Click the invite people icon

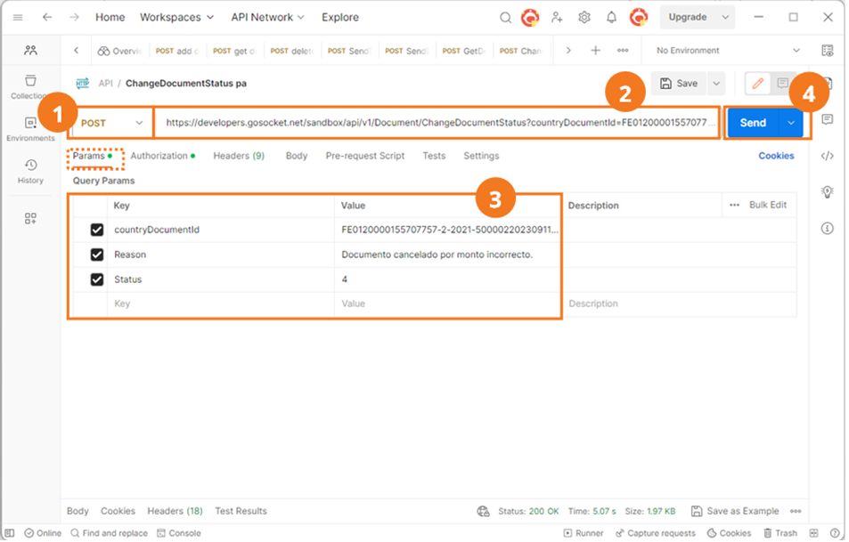(557, 17)
